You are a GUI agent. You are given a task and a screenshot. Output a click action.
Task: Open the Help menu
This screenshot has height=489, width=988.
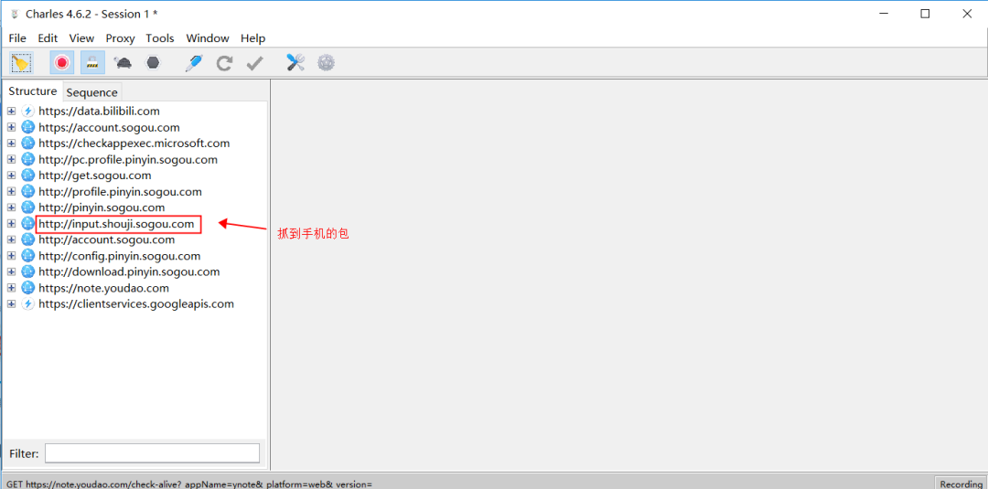pyautogui.click(x=253, y=38)
